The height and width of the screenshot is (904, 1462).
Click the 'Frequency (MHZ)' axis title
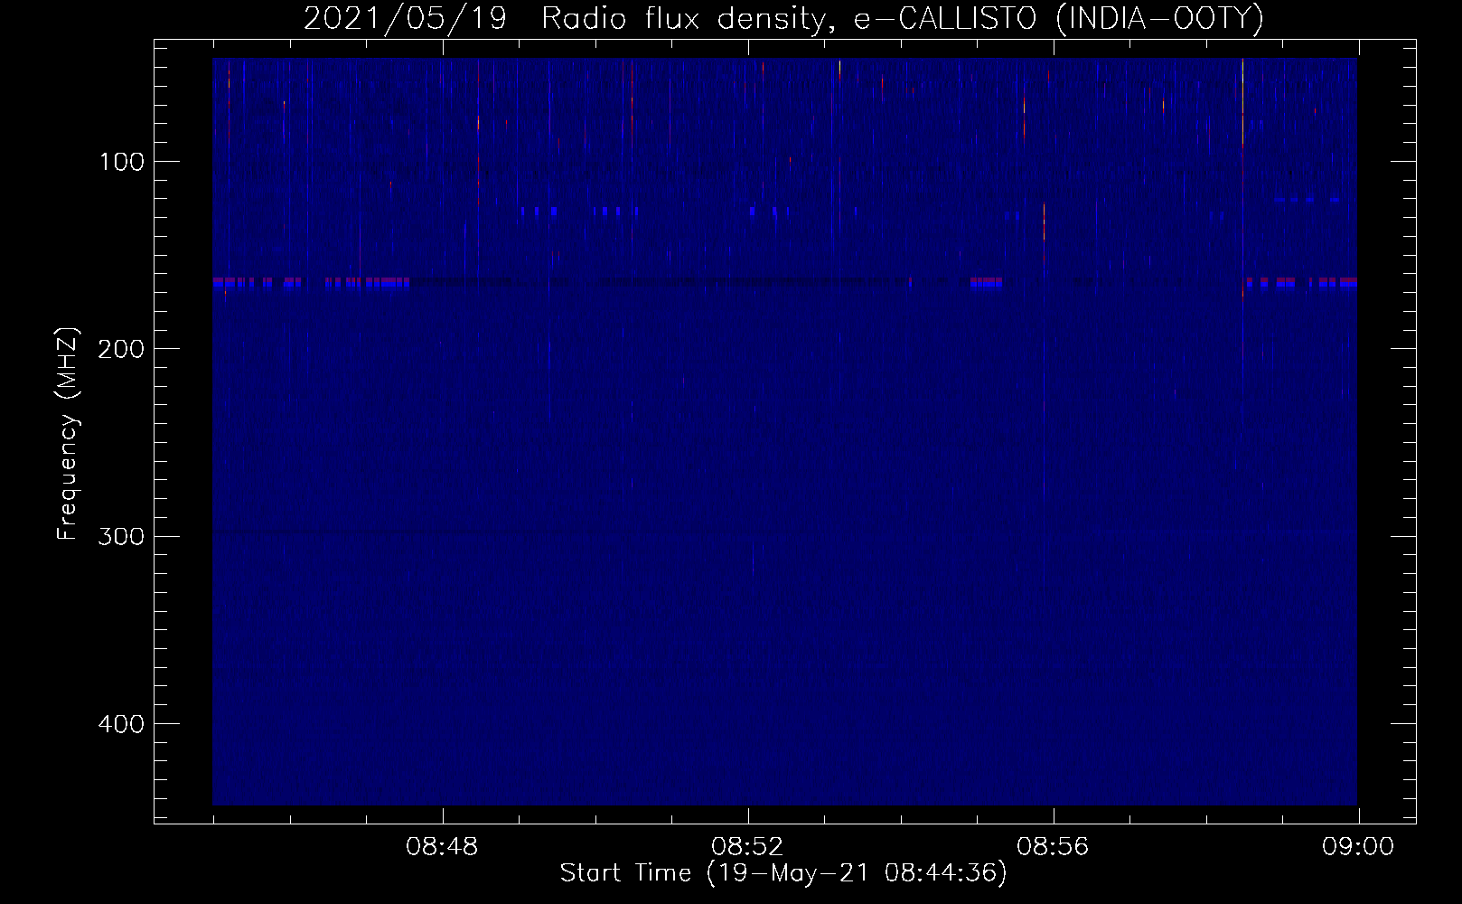coord(69,434)
